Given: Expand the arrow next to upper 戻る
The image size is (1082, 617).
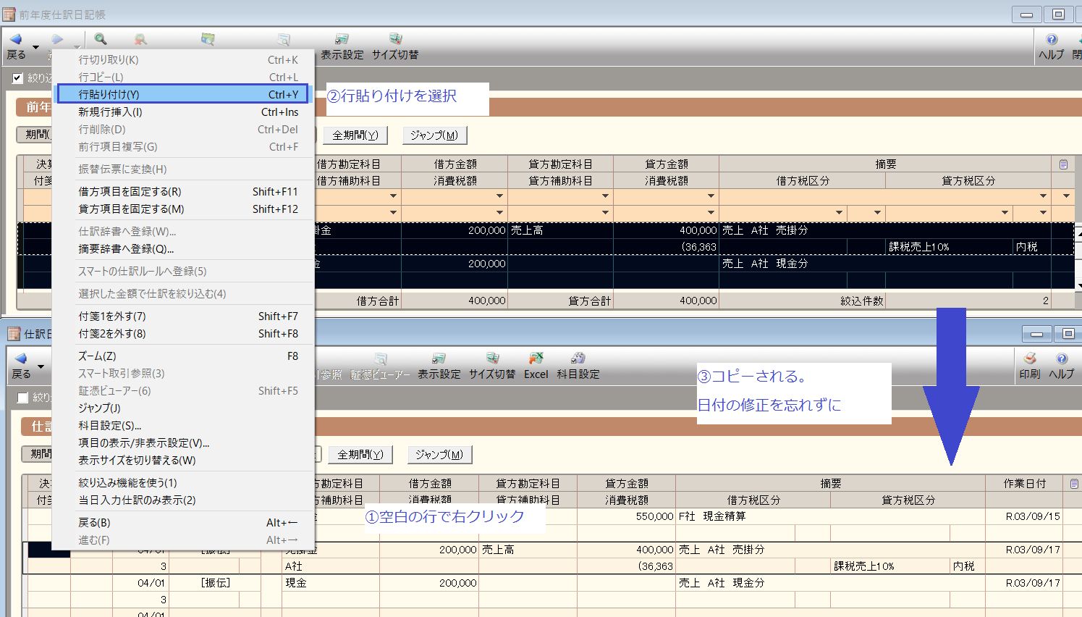Looking at the screenshot, I should click(x=35, y=48).
